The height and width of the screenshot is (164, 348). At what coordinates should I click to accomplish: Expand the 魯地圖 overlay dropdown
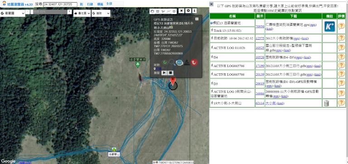pyautogui.click(x=82, y=13)
